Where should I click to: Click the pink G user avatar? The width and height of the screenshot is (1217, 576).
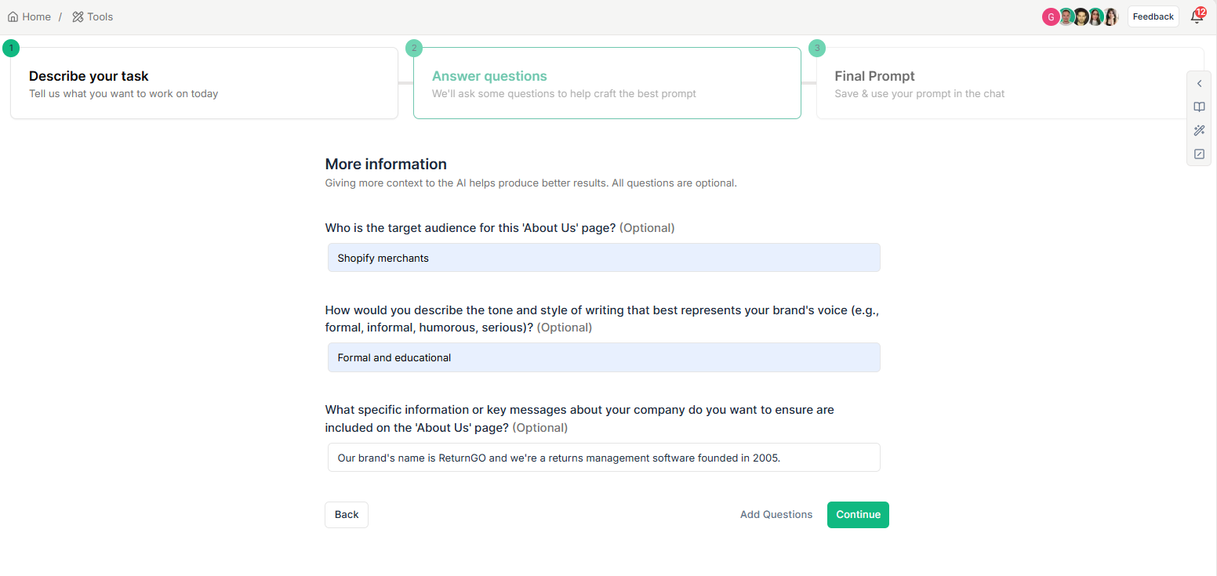(x=1051, y=17)
